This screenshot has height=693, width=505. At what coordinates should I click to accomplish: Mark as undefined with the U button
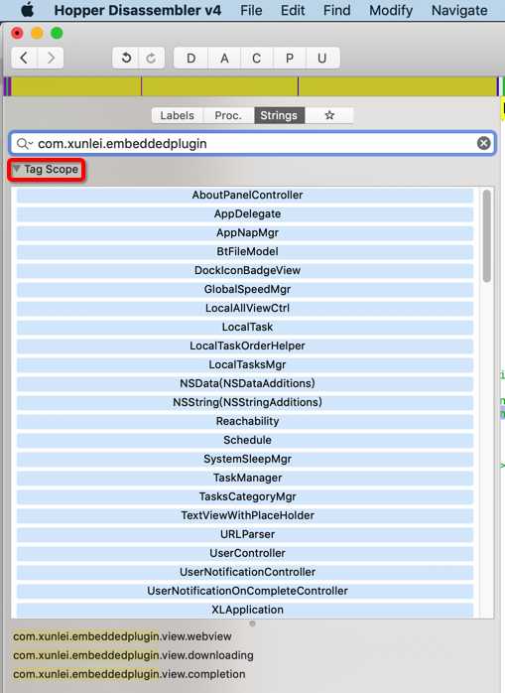[x=322, y=58]
